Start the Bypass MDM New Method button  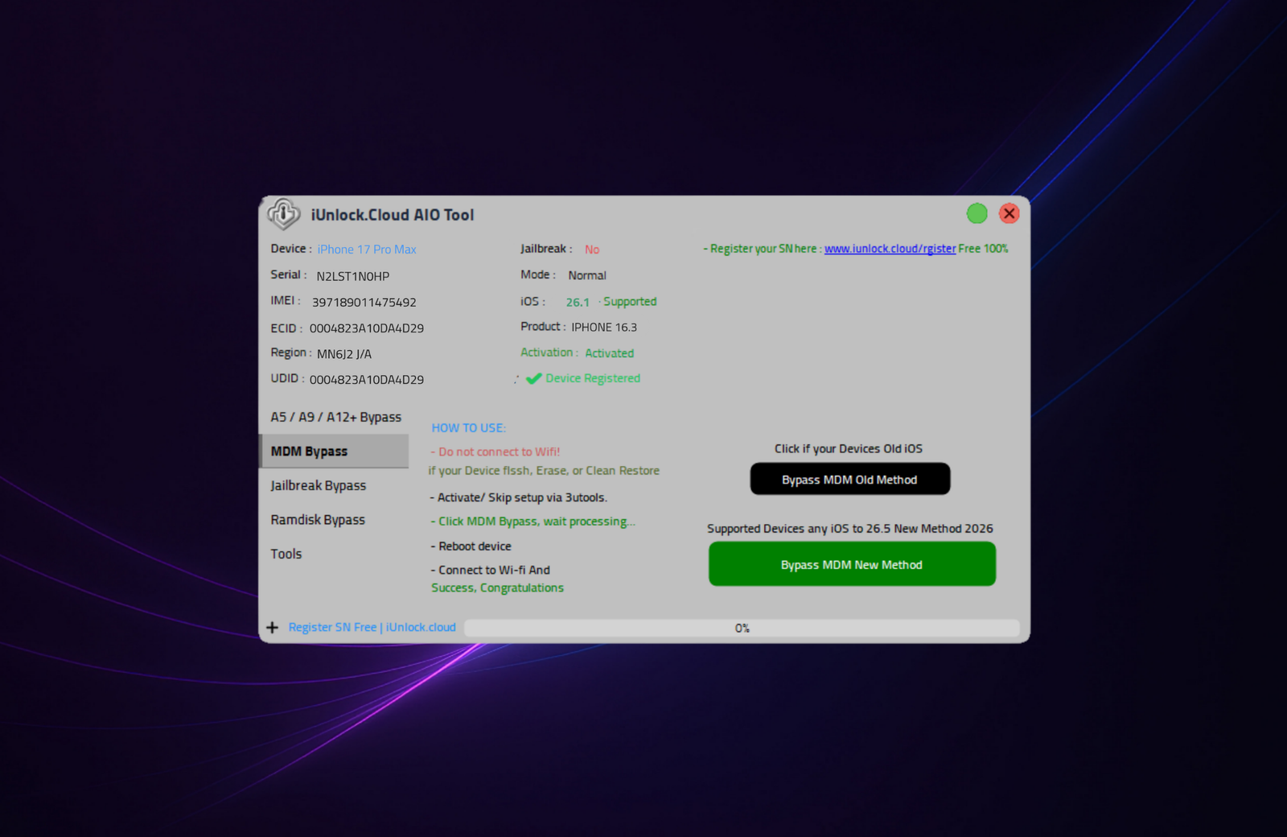click(x=852, y=564)
